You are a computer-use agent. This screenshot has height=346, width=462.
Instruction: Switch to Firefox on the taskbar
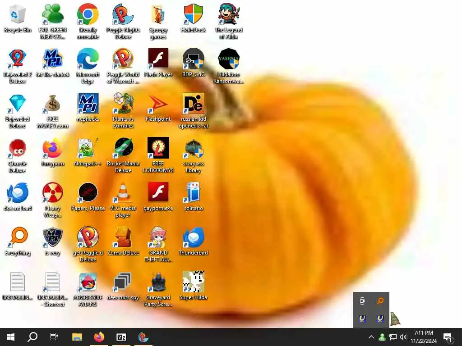pos(99,337)
